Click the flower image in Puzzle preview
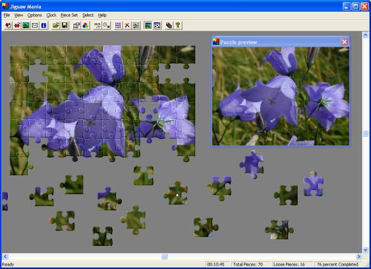The image size is (371, 269). [280, 96]
